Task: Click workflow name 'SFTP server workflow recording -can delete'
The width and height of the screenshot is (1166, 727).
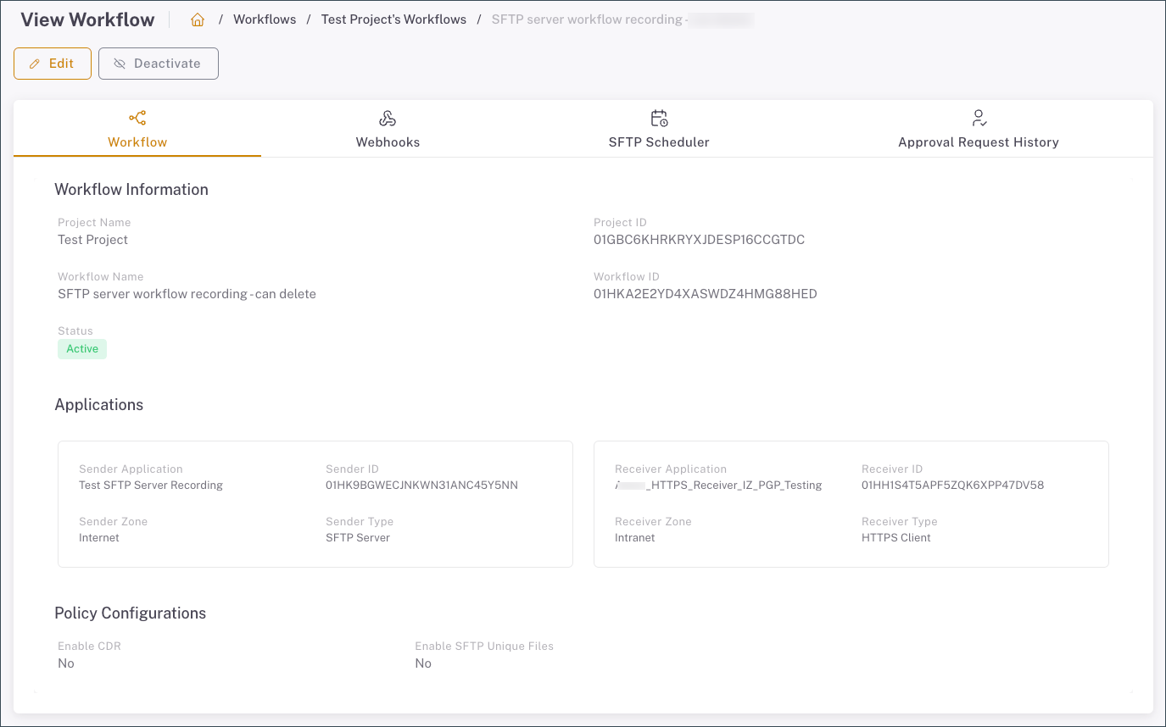Action: (x=187, y=294)
